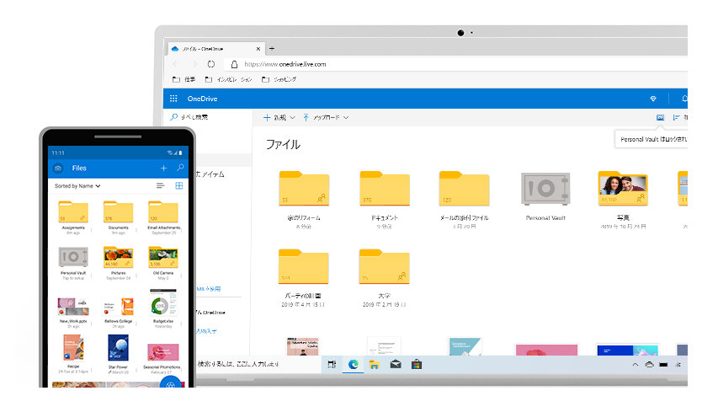702x396 pixels.
Task: Expand the 新規 (New) dropdown
Action: [279, 117]
